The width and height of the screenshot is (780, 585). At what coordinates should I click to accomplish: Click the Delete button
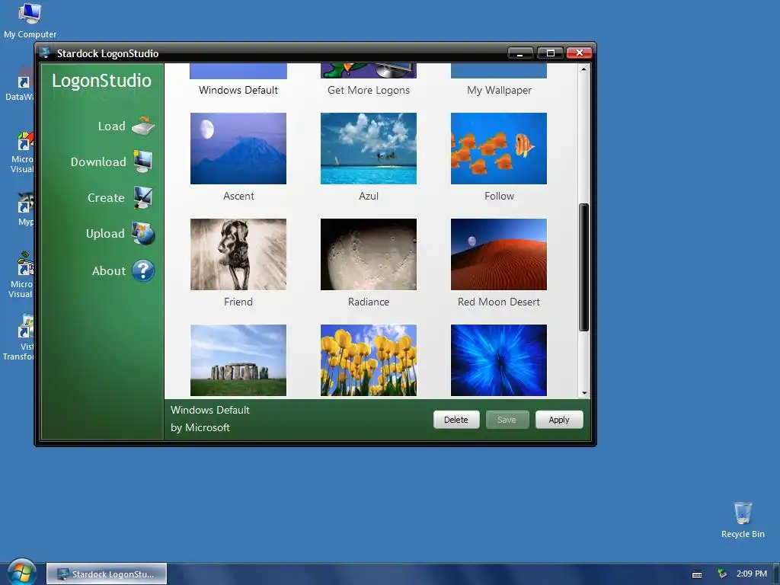click(456, 420)
